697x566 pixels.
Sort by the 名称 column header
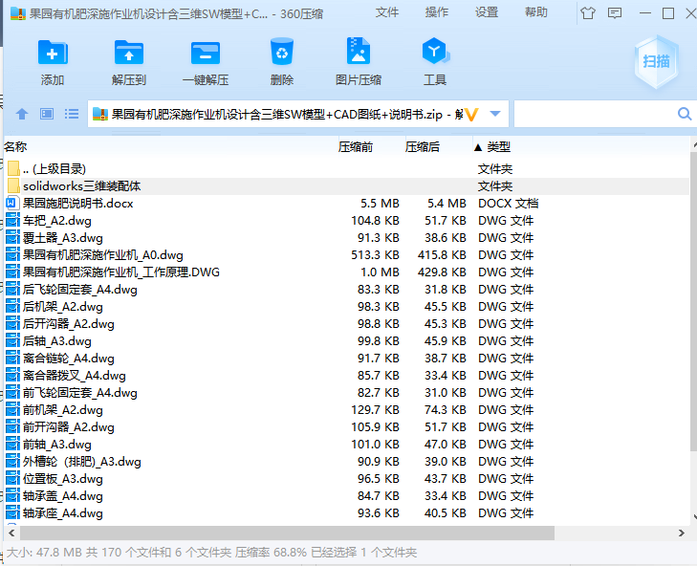(16, 146)
